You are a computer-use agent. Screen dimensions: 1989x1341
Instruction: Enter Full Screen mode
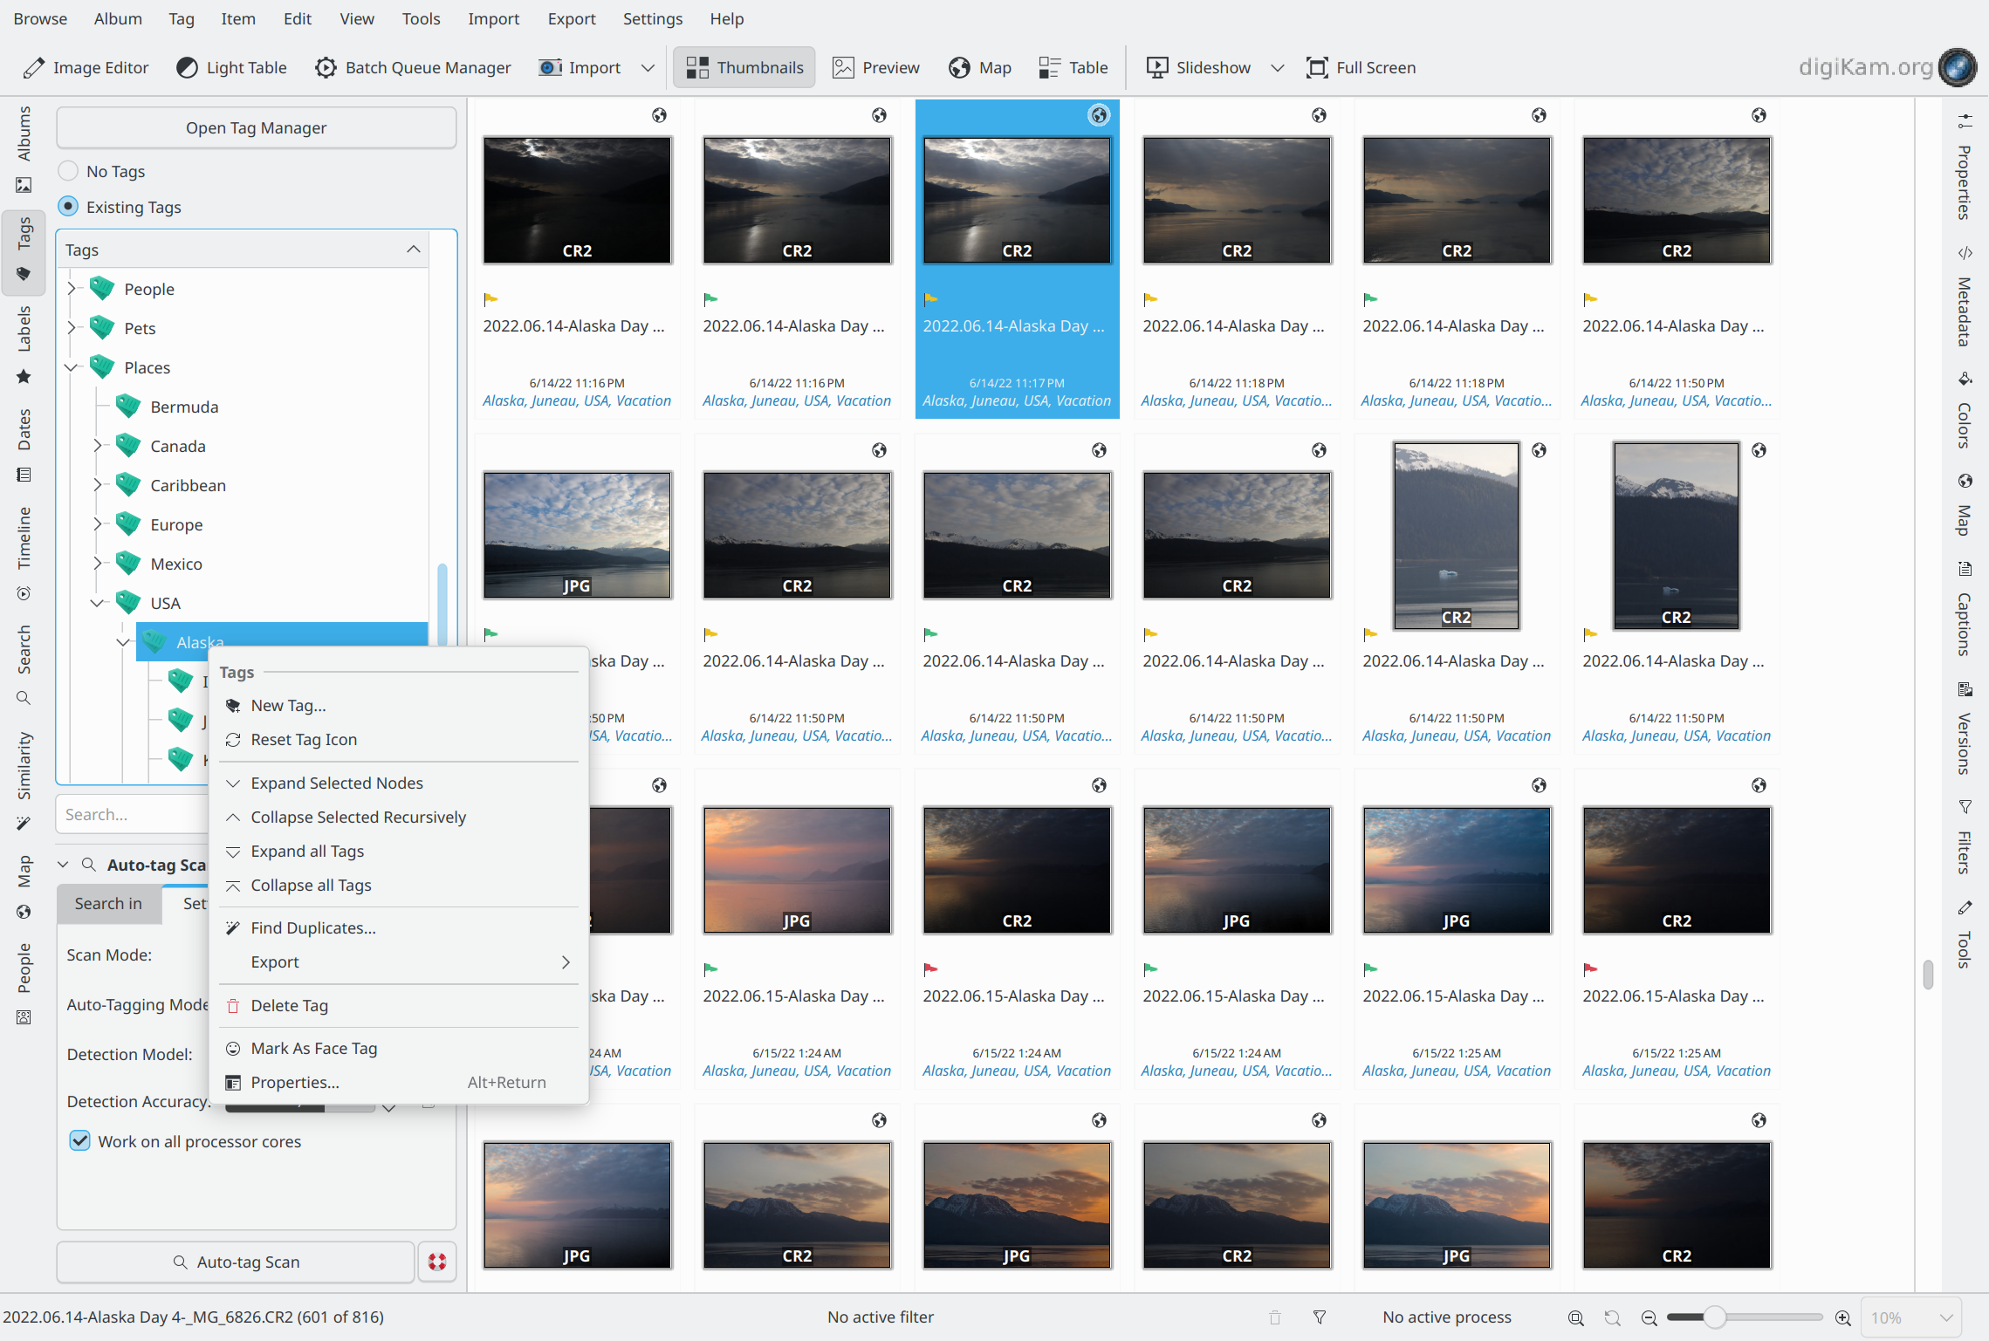[x=1361, y=67]
